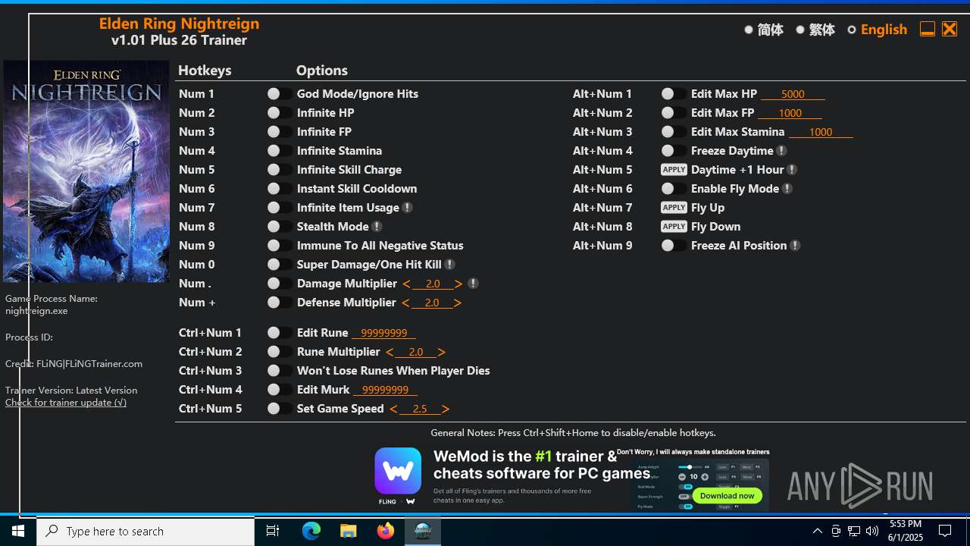Open Task View in the taskbar

point(273,531)
